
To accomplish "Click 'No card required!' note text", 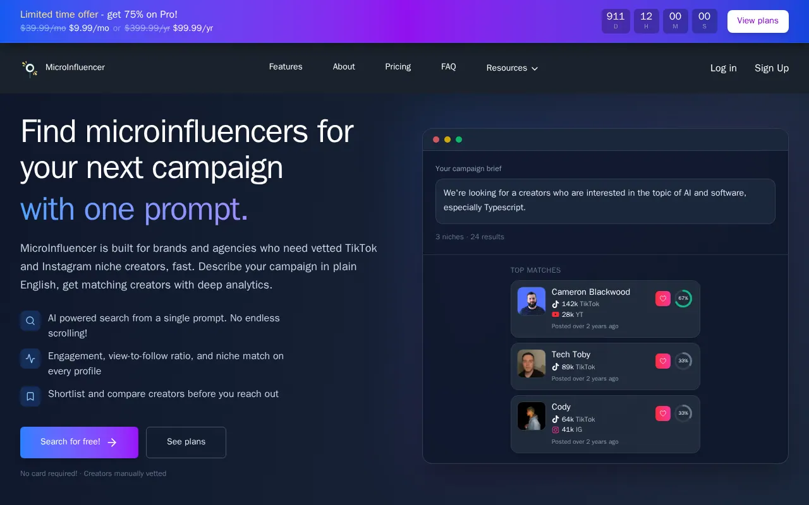I will point(49,474).
